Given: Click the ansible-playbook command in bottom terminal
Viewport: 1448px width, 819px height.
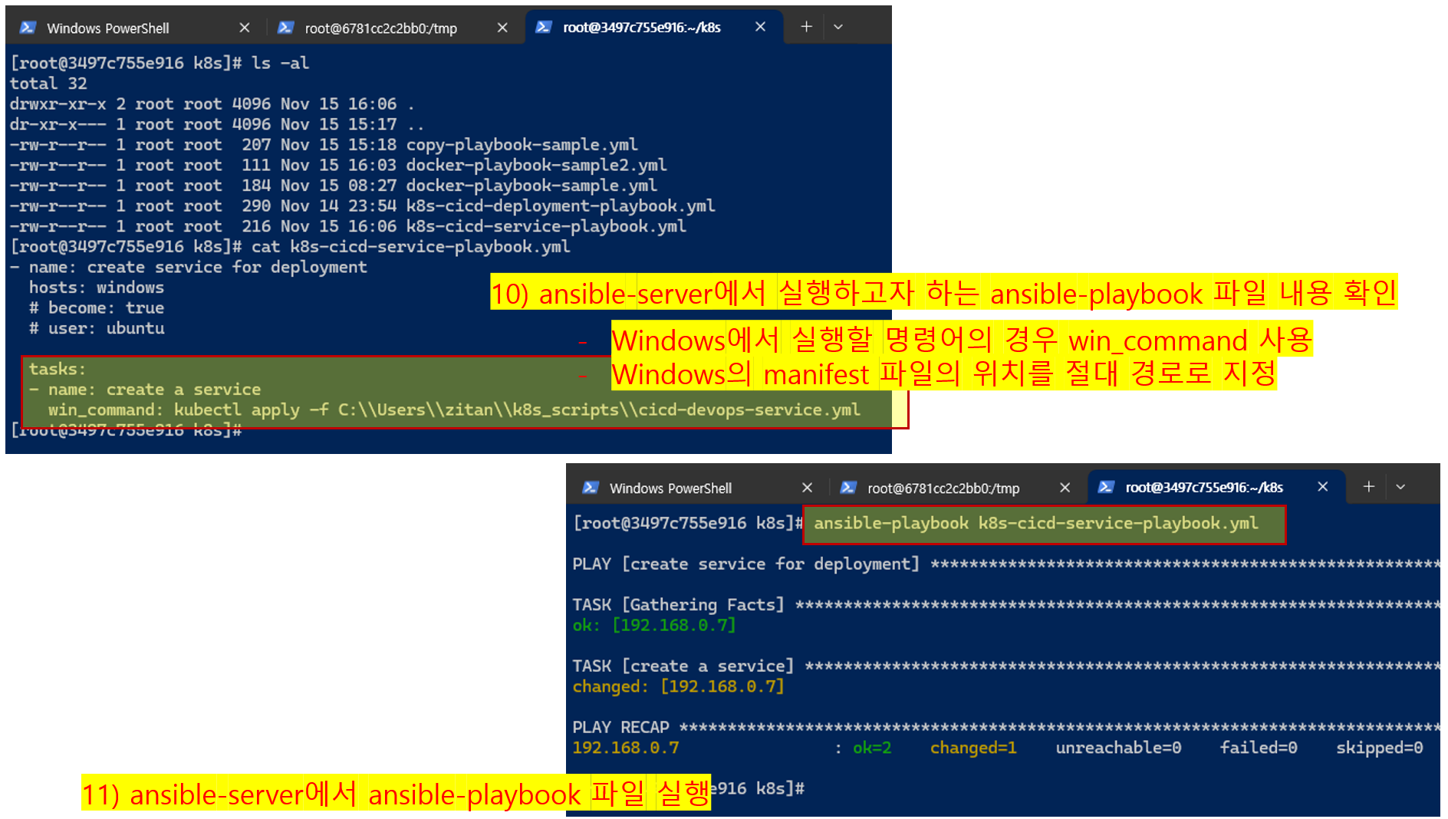Looking at the screenshot, I should 1035,523.
